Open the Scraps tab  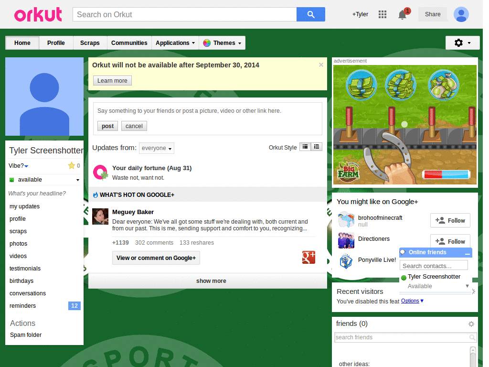click(x=90, y=43)
